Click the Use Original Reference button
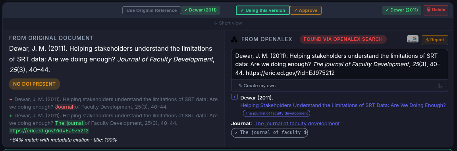 152,10
